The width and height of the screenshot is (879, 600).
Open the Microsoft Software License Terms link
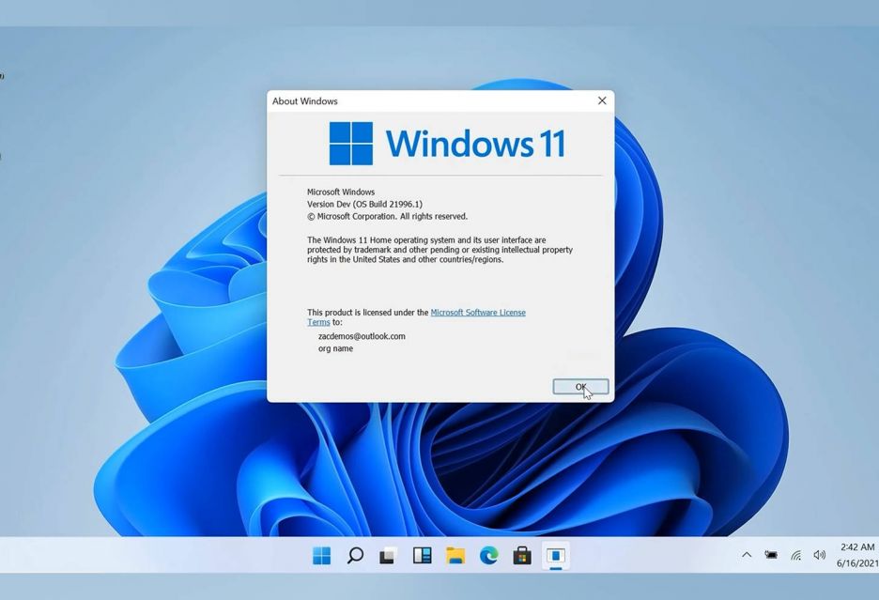[x=477, y=313]
